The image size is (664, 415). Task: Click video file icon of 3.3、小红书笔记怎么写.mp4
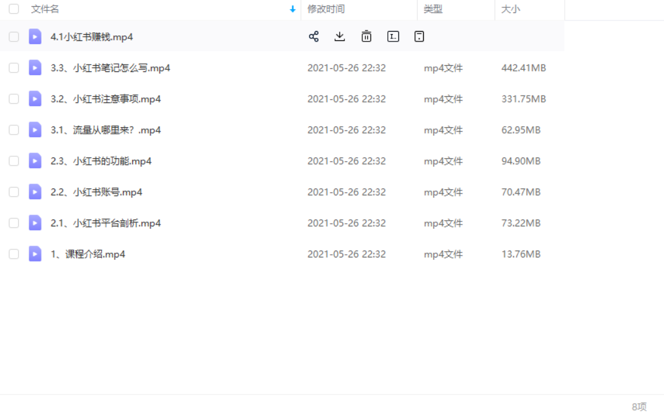point(35,68)
